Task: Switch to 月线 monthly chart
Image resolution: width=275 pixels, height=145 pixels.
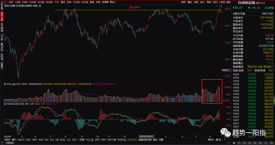Action: coord(69,2)
